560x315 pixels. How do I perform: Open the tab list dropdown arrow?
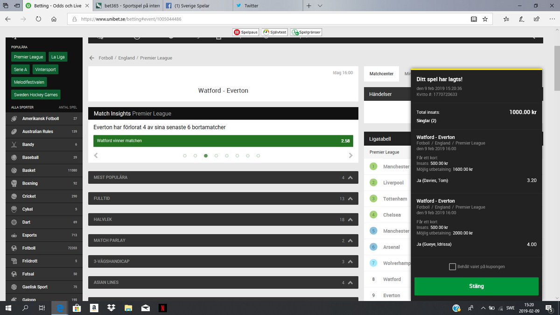pyautogui.click(x=320, y=6)
